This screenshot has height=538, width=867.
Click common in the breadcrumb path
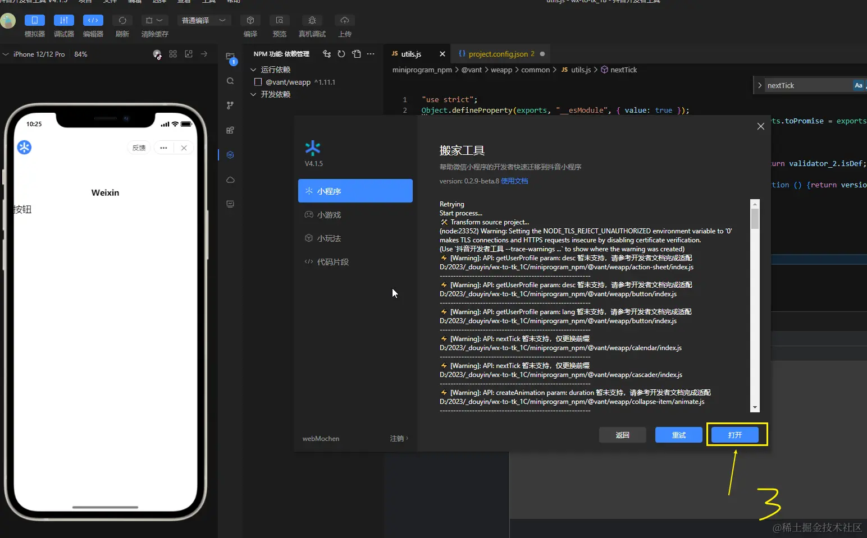tap(536, 70)
